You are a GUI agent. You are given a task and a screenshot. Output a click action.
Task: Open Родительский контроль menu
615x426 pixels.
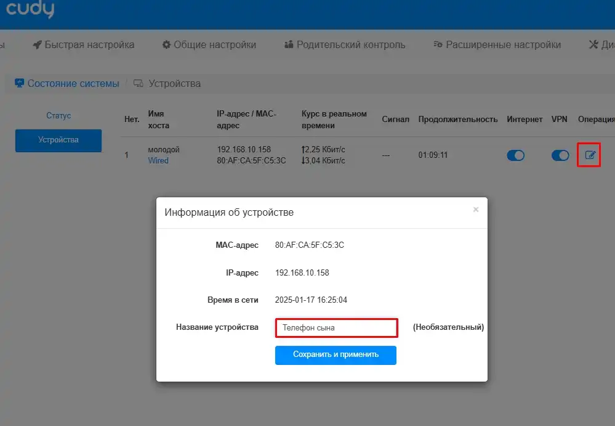[345, 45]
